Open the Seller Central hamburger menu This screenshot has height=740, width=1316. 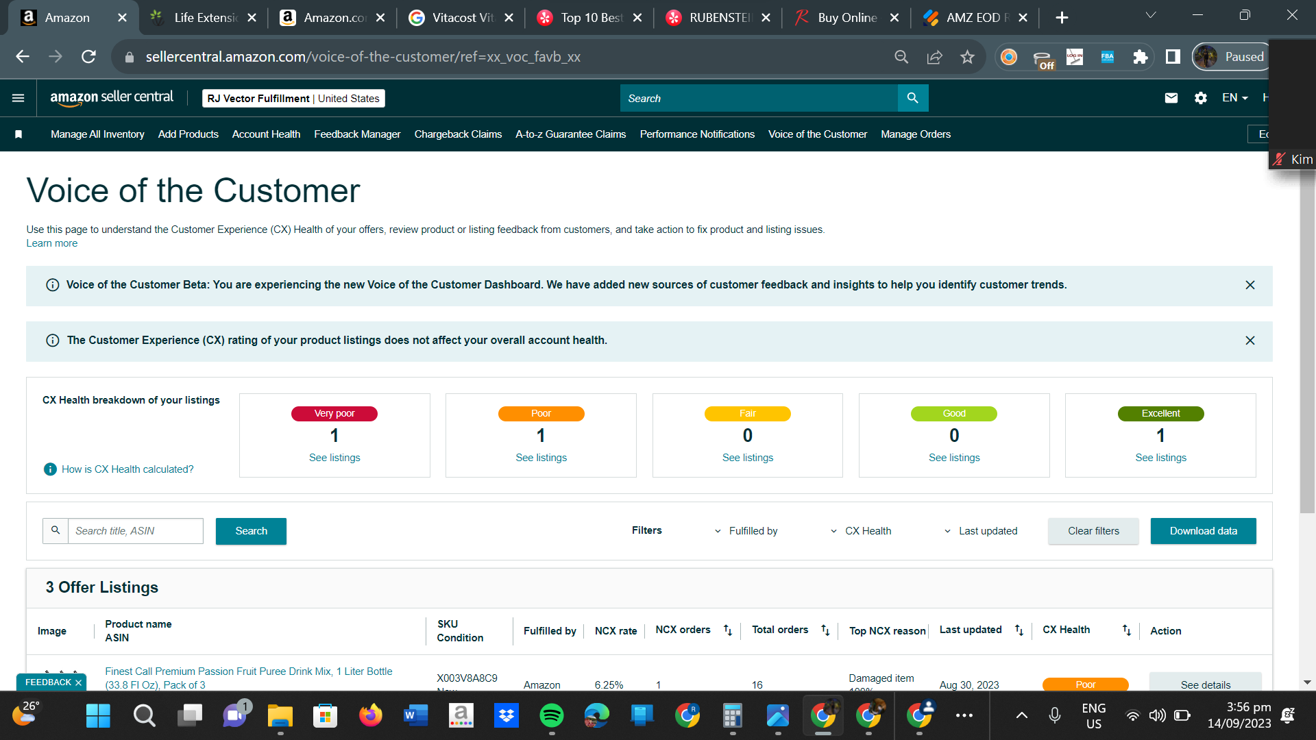[x=19, y=98]
